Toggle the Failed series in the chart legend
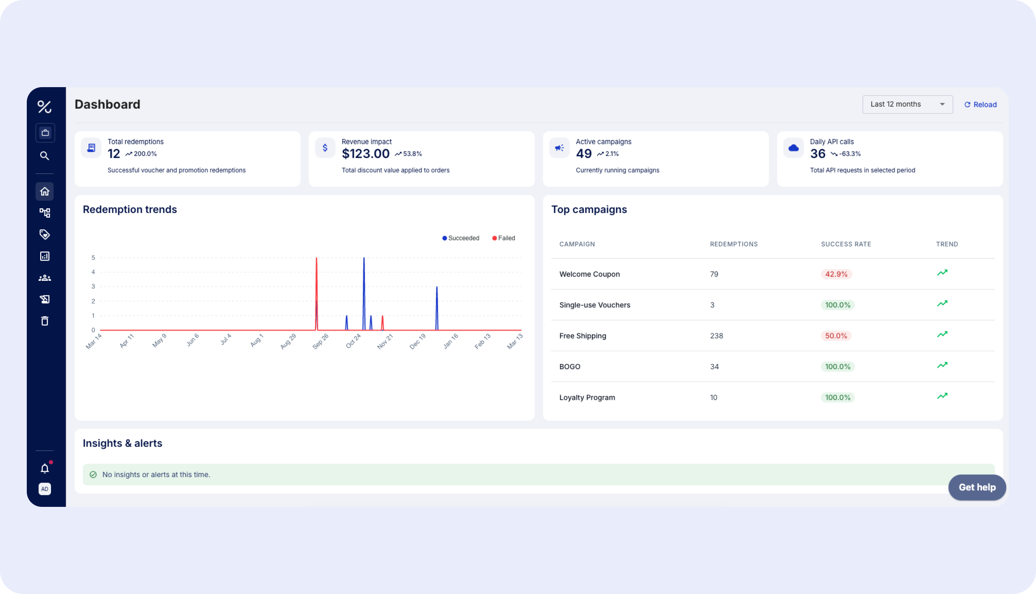The height and width of the screenshot is (594, 1036). pyautogui.click(x=503, y=238)
